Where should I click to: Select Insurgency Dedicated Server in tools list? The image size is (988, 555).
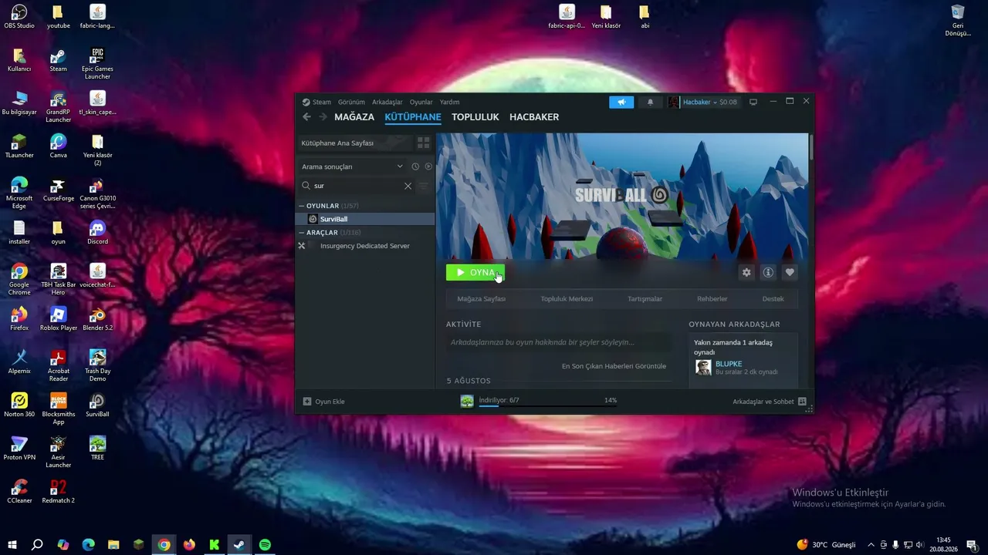367,246
